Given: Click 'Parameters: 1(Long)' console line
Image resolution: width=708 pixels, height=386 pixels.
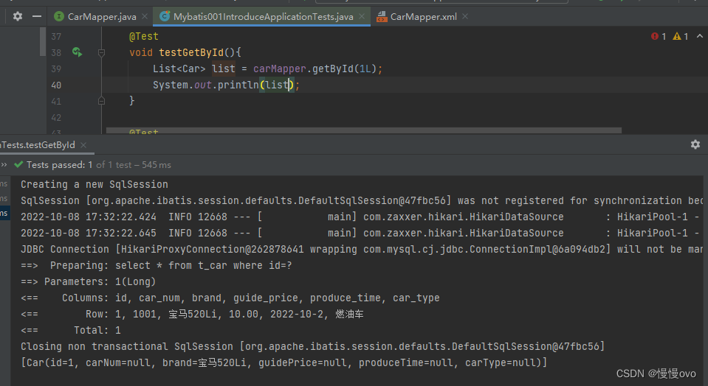Looking at the screenshot, I should pos(88,282).
